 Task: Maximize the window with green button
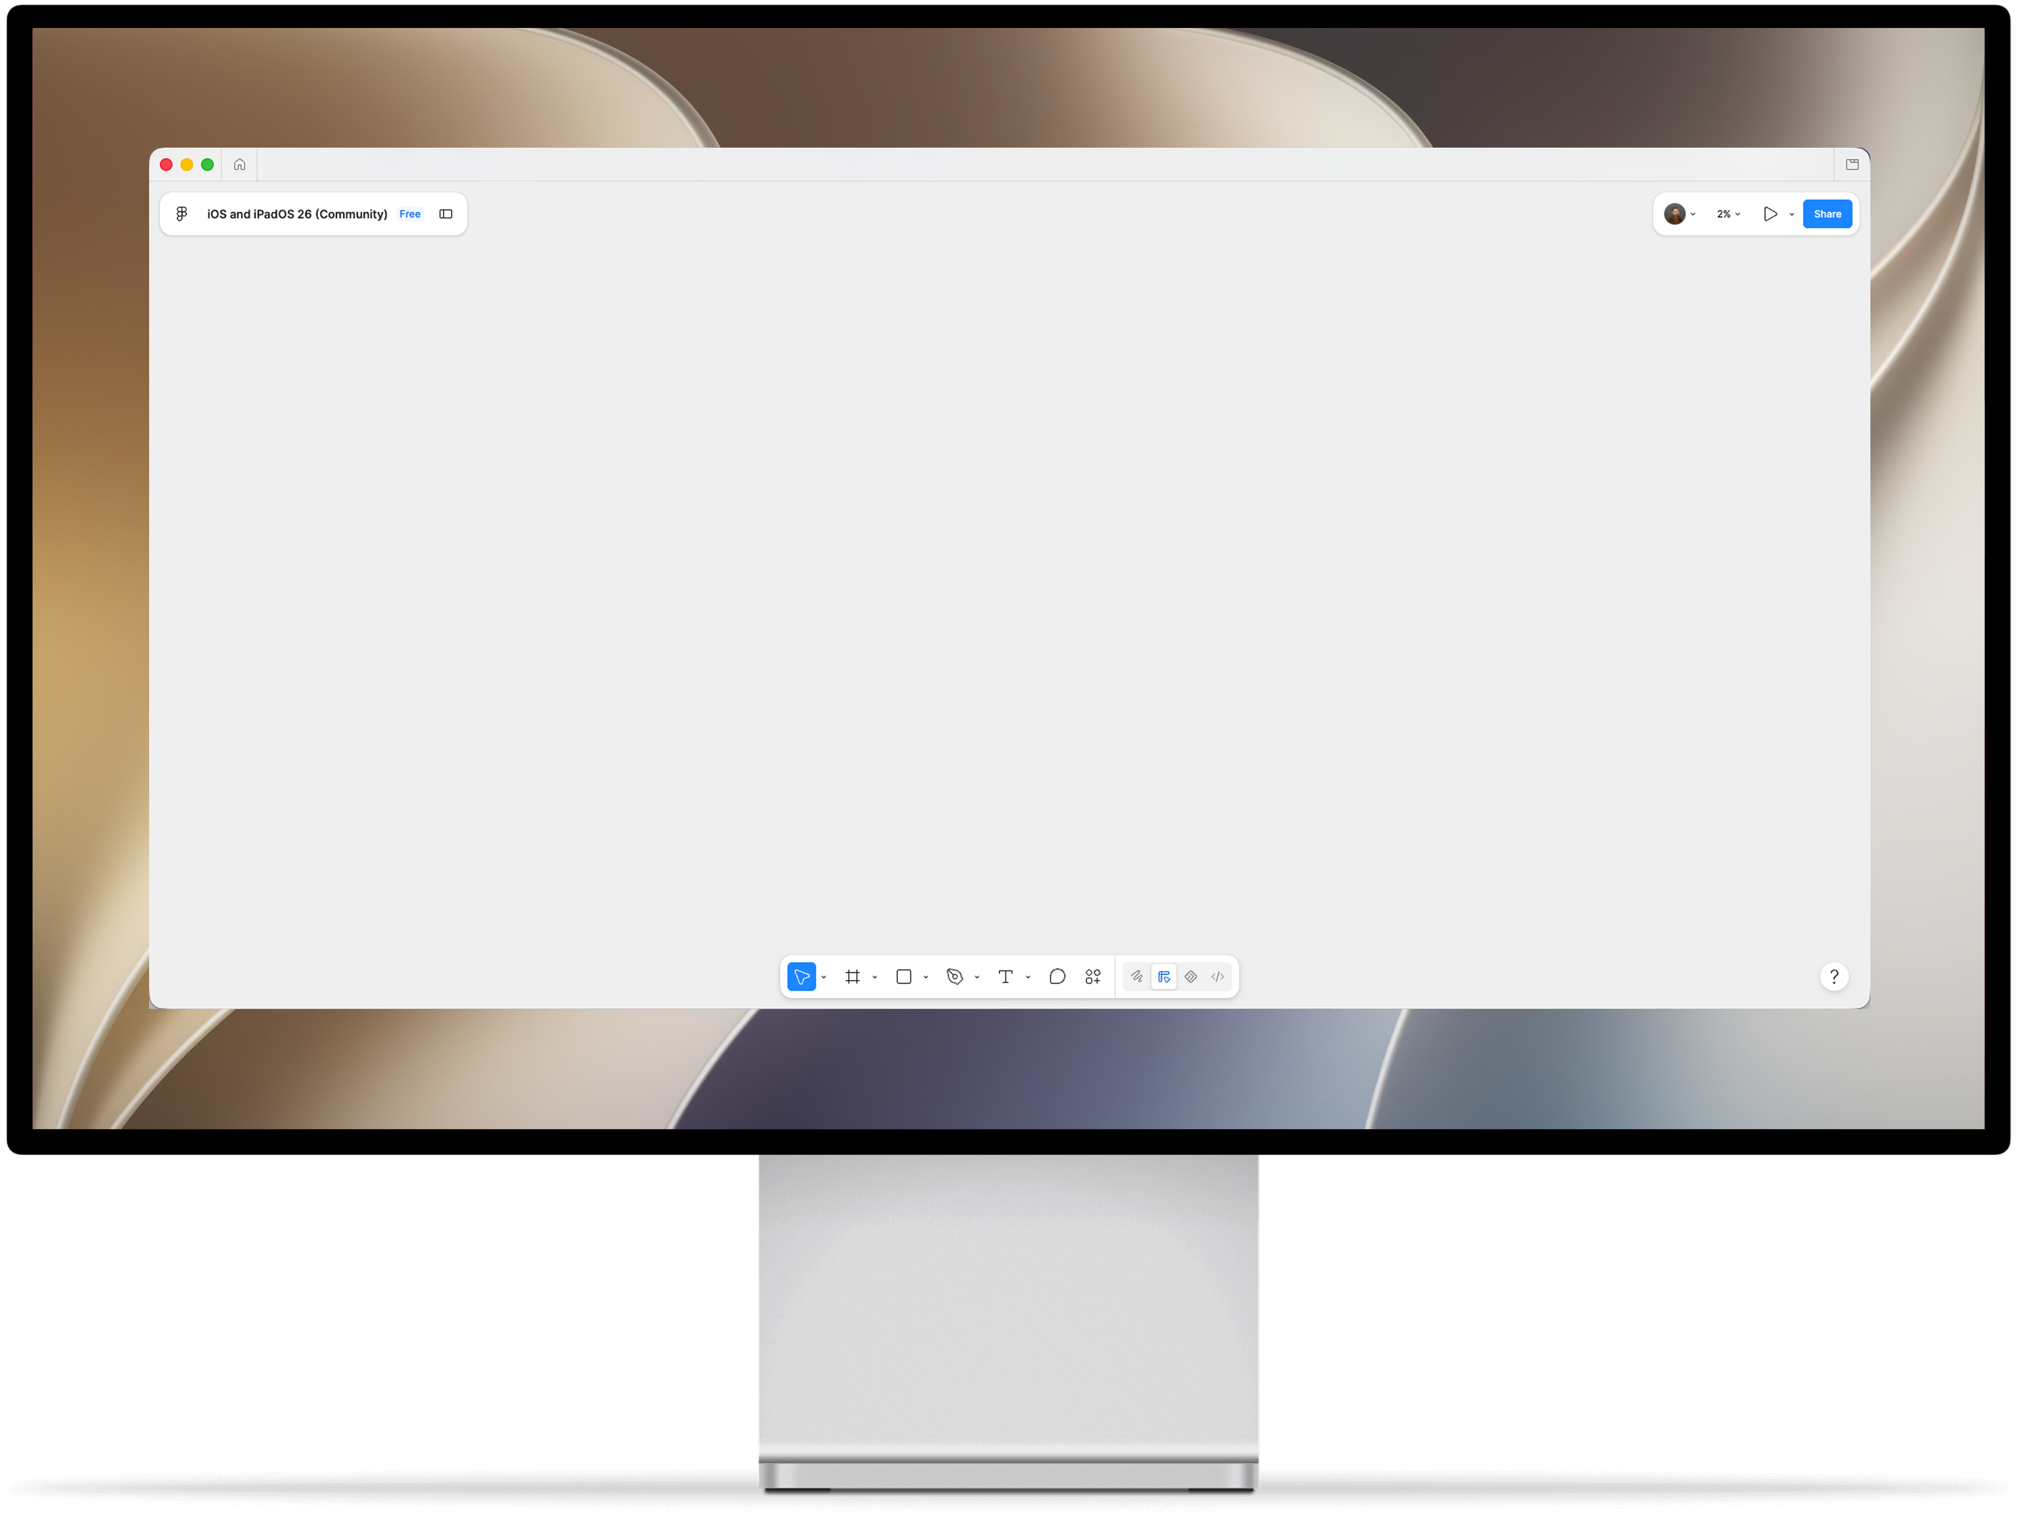pyautogui.click(x=208, y=165)
